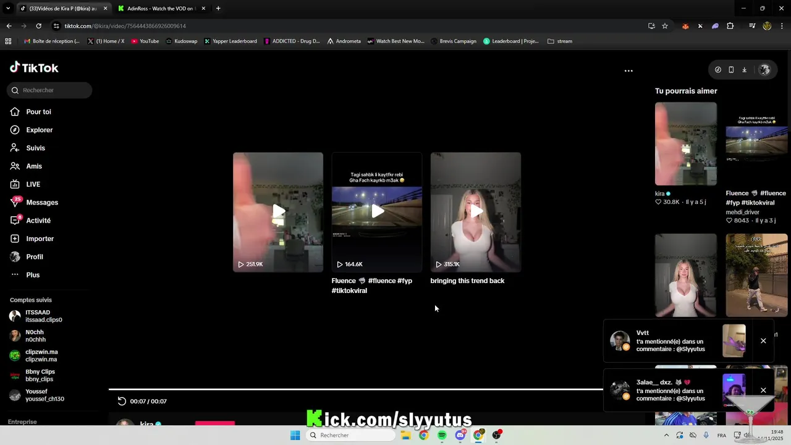The image size is (791, 445).
Task: Open the Chrome apps grid
Action: tap(8, 41)
